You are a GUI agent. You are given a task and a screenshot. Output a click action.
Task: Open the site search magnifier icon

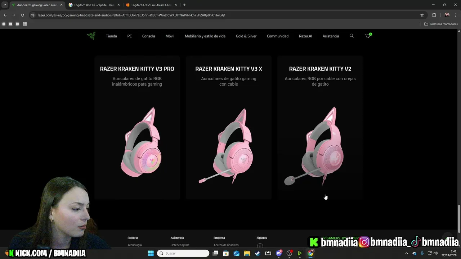(x=352, y=36)
